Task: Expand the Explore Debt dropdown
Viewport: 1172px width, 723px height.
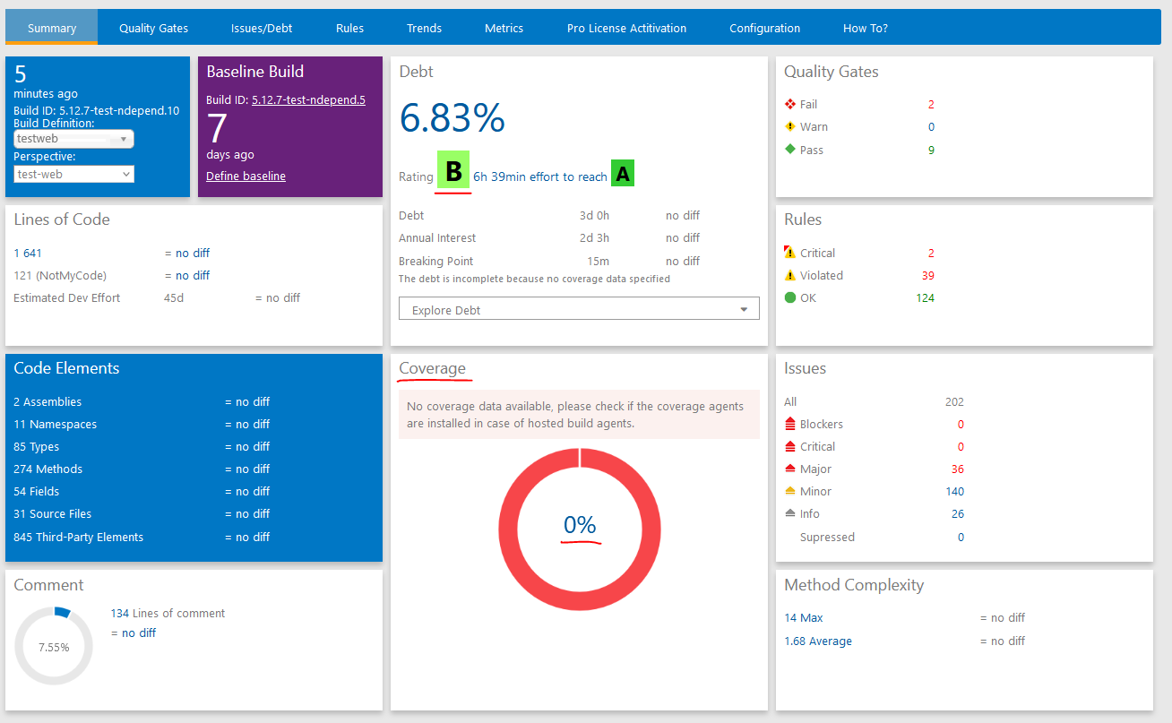Action: (x=579, y=309)
